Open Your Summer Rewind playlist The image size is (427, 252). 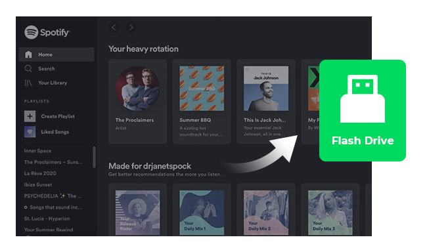(x=49, y=230)
